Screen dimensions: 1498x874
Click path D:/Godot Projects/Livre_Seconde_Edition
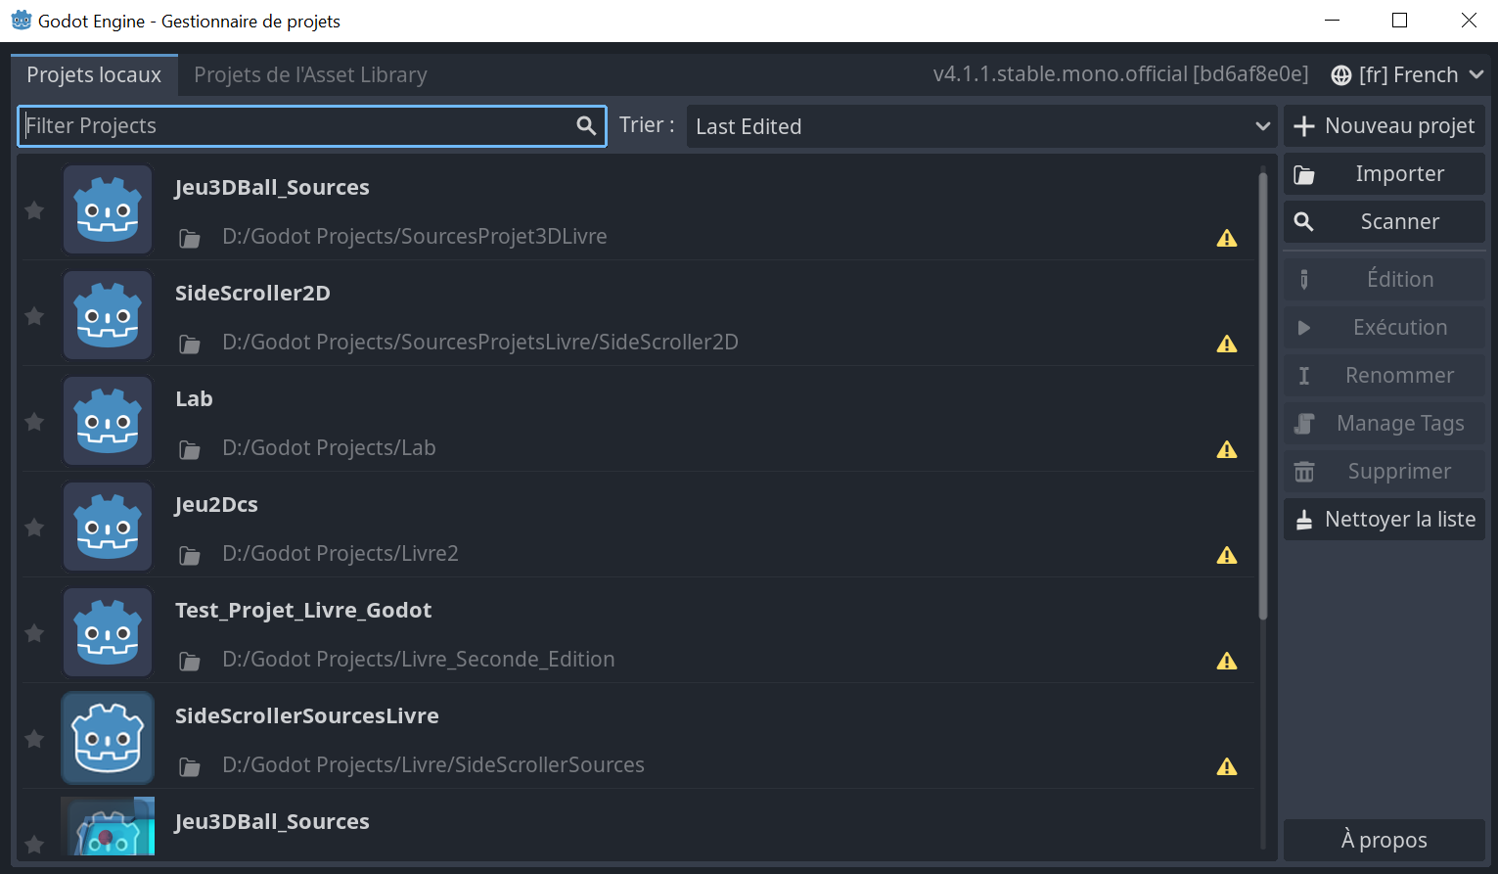pyautogui.click(x=419, y=660)
